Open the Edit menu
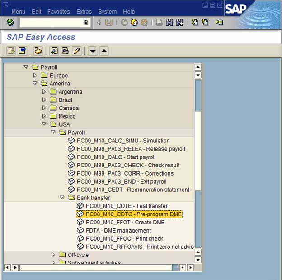The image size is (282, 280). [36, 12]
